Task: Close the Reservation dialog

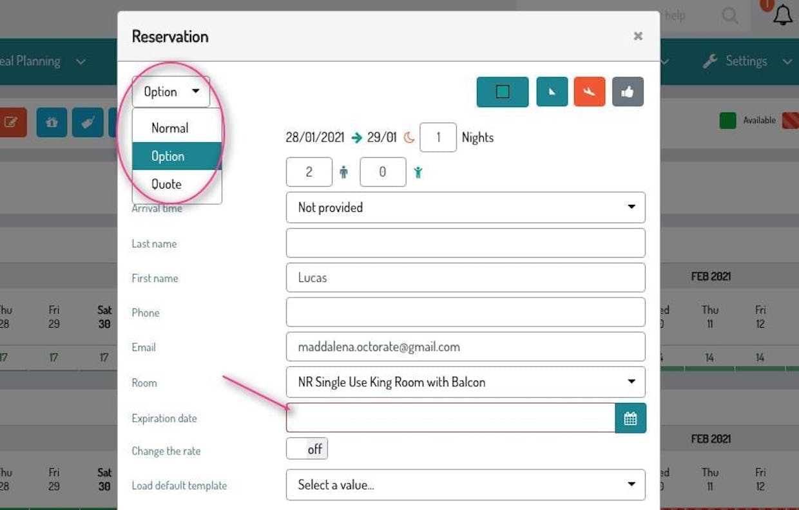Action: 638,36
